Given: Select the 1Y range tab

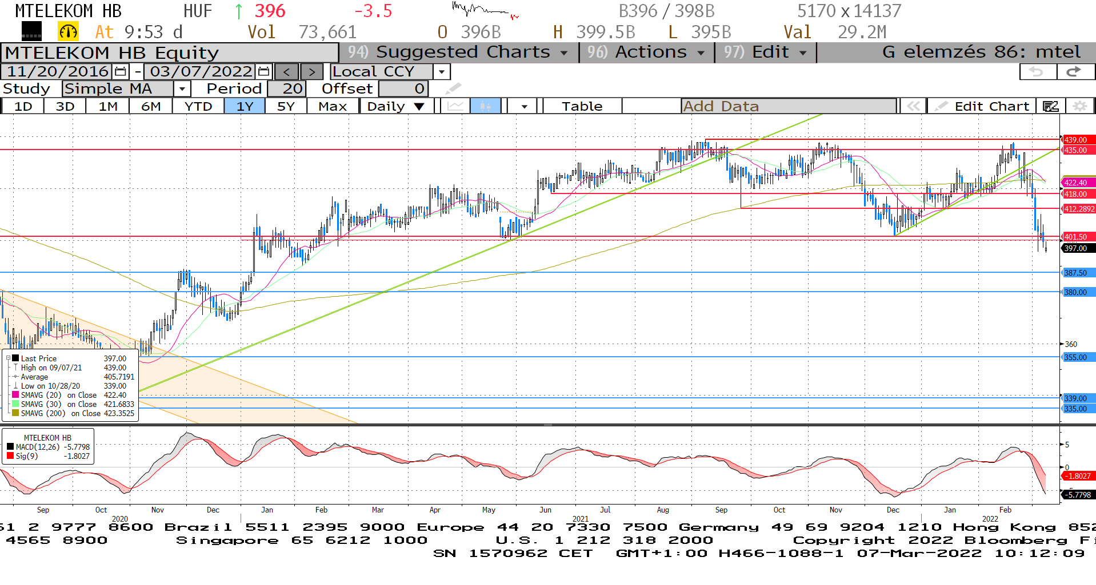Looking at the screenshot, I should 245,106.
